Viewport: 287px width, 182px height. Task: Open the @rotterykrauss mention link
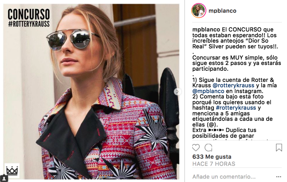233,86
